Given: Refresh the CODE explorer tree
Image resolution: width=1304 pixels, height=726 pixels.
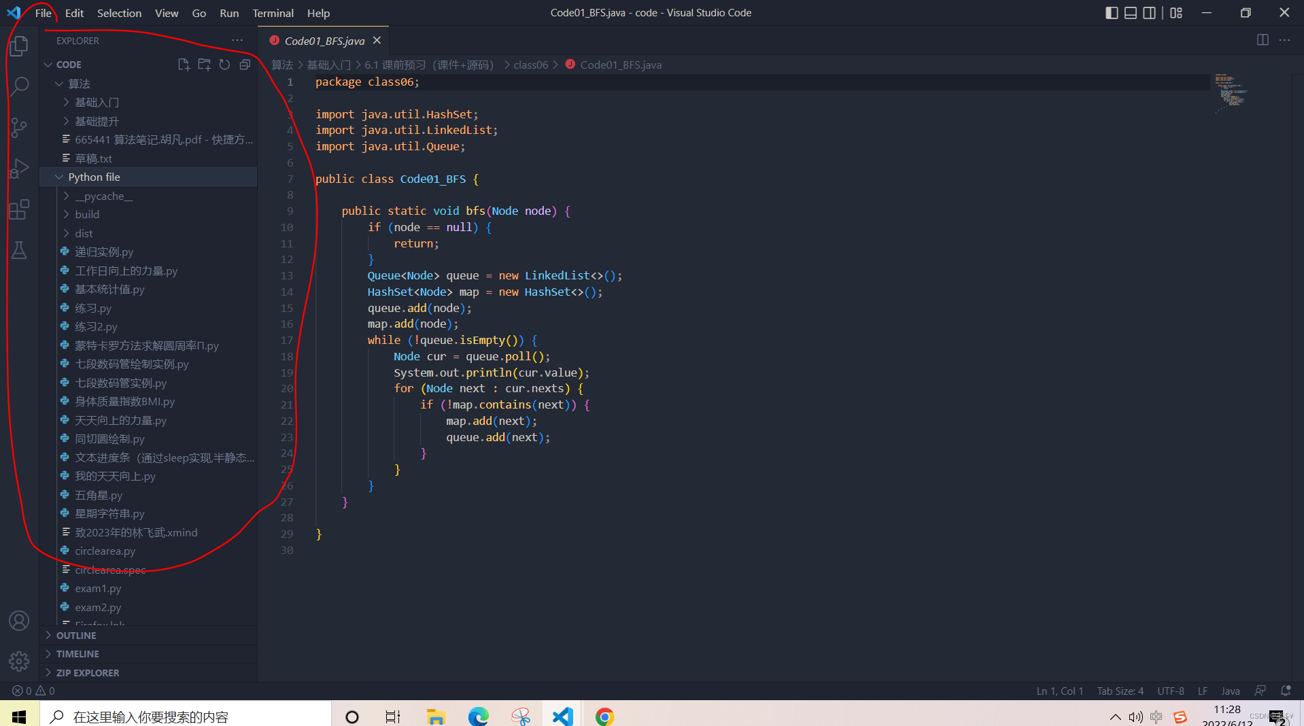Looking at the screenshot, I should [224, 65].
